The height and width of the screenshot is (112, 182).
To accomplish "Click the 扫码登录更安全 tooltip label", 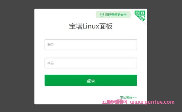I will click(x=116, y=15).
